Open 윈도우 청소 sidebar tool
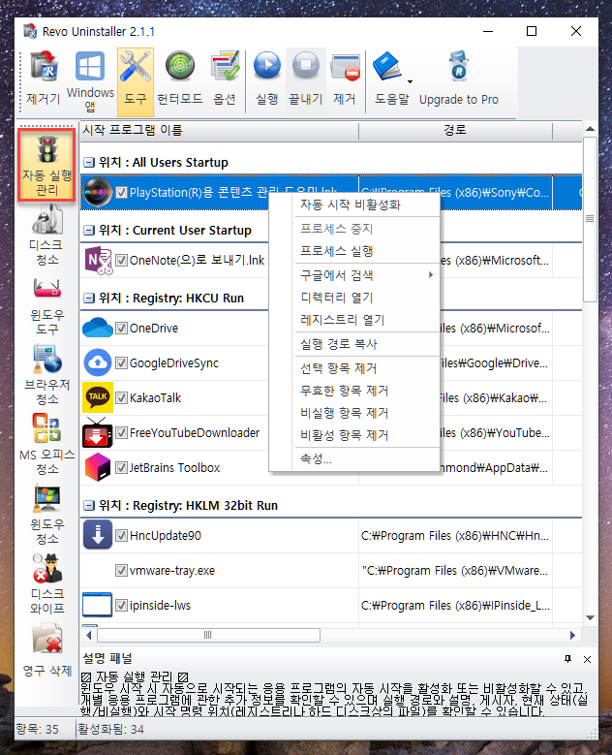Image resolution: width=612 pixels, height=755 pixels. point(46,515)
